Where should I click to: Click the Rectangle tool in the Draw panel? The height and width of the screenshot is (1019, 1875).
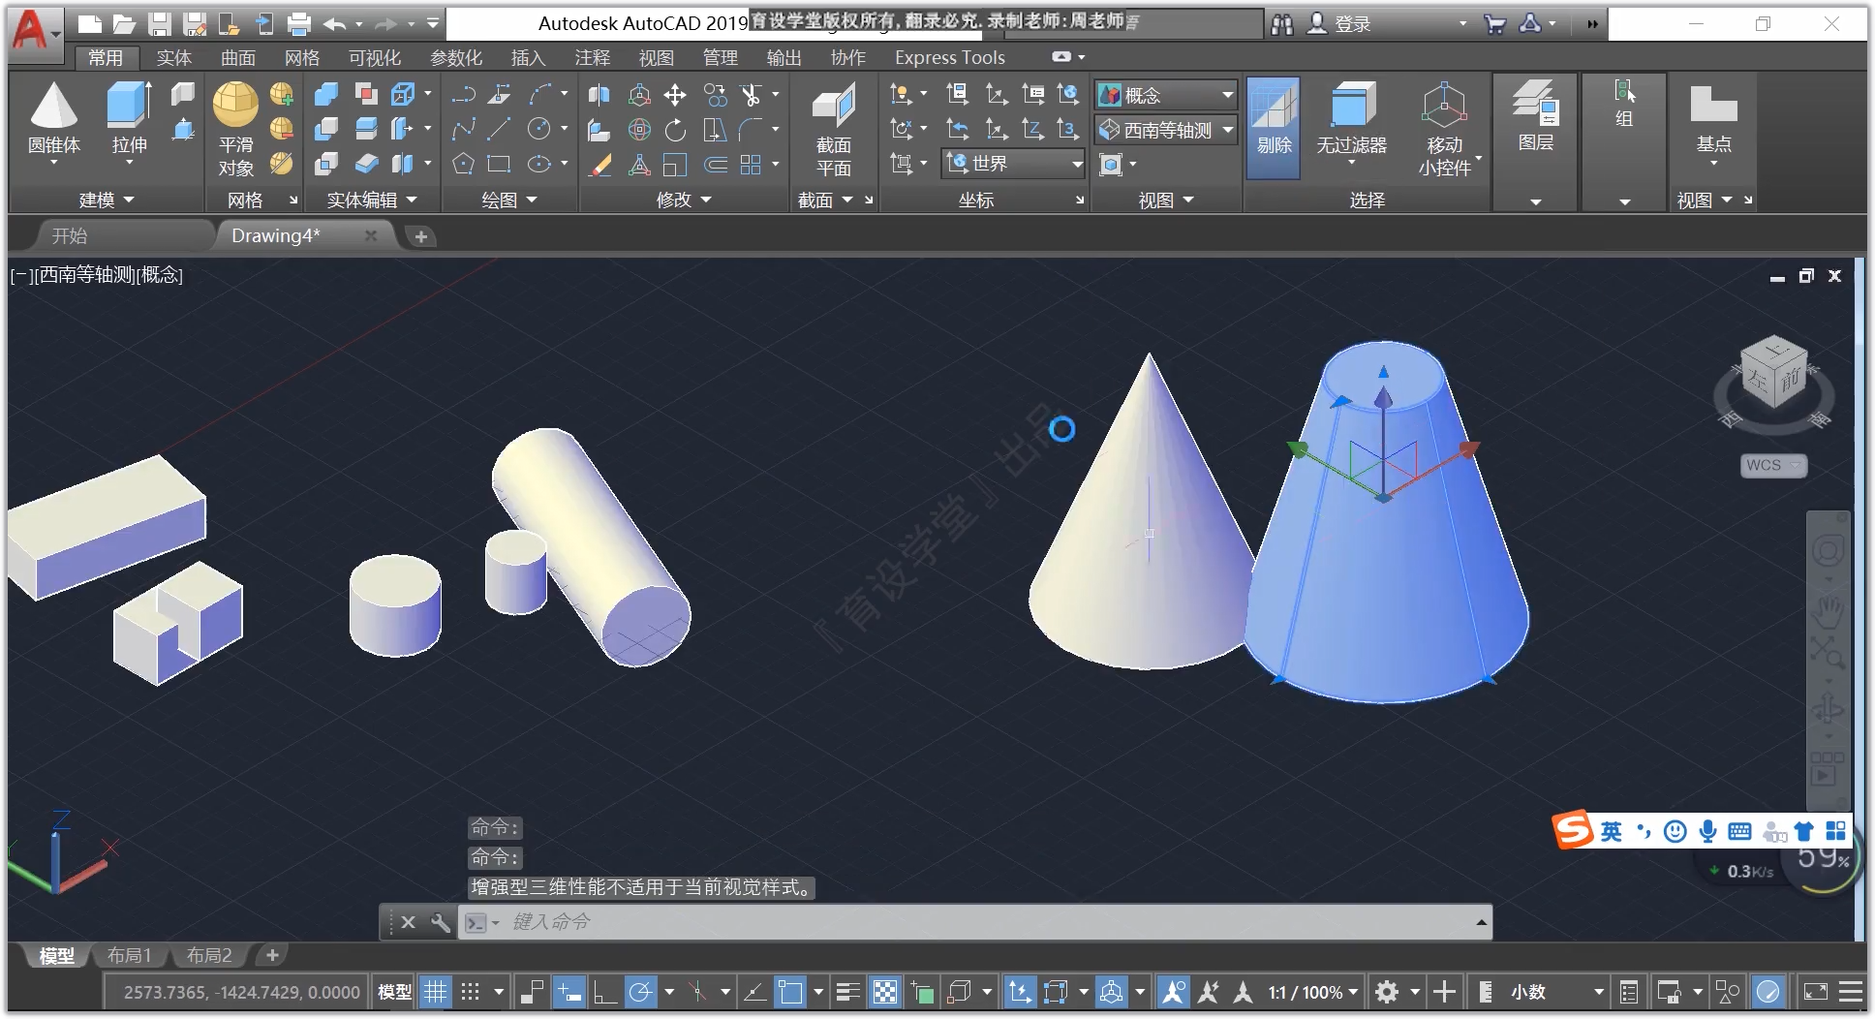tap(499, 165)
